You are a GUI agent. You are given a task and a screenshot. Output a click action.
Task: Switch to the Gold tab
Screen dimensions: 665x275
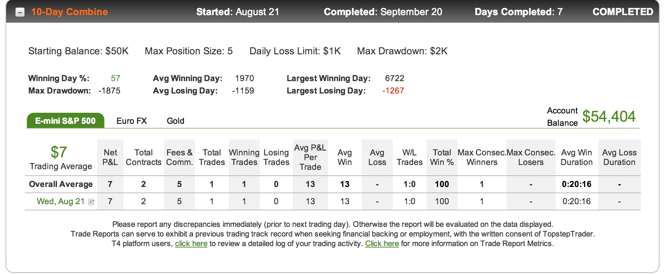click(175, 121)
